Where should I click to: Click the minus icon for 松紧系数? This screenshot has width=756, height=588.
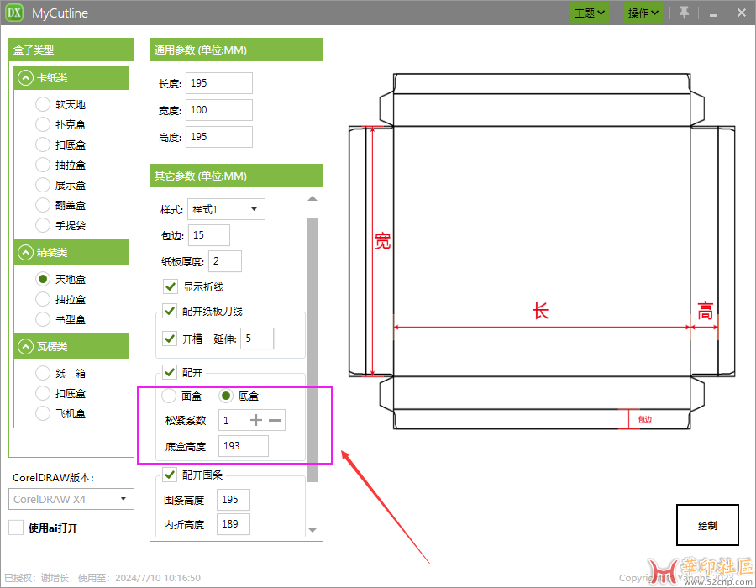tap(276, 420)
